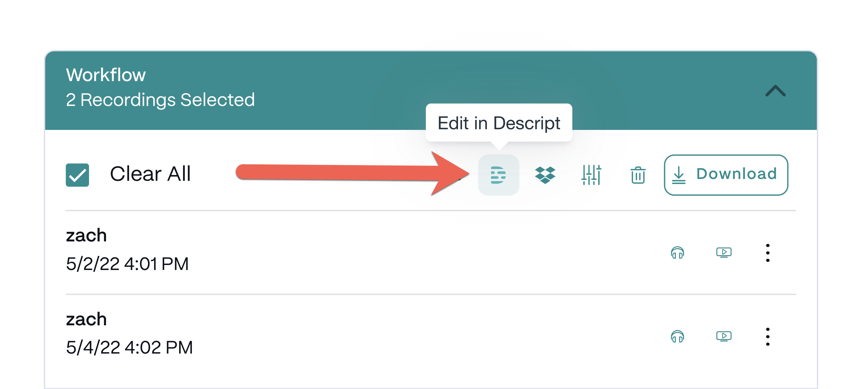Click the Clear All label text
The height and width of the screenshot is (389, 865).
(x=150, y=174)
